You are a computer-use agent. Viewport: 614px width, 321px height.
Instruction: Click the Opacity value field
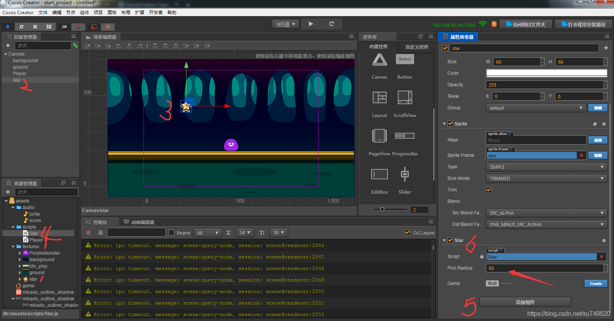[x=545, y=85]
